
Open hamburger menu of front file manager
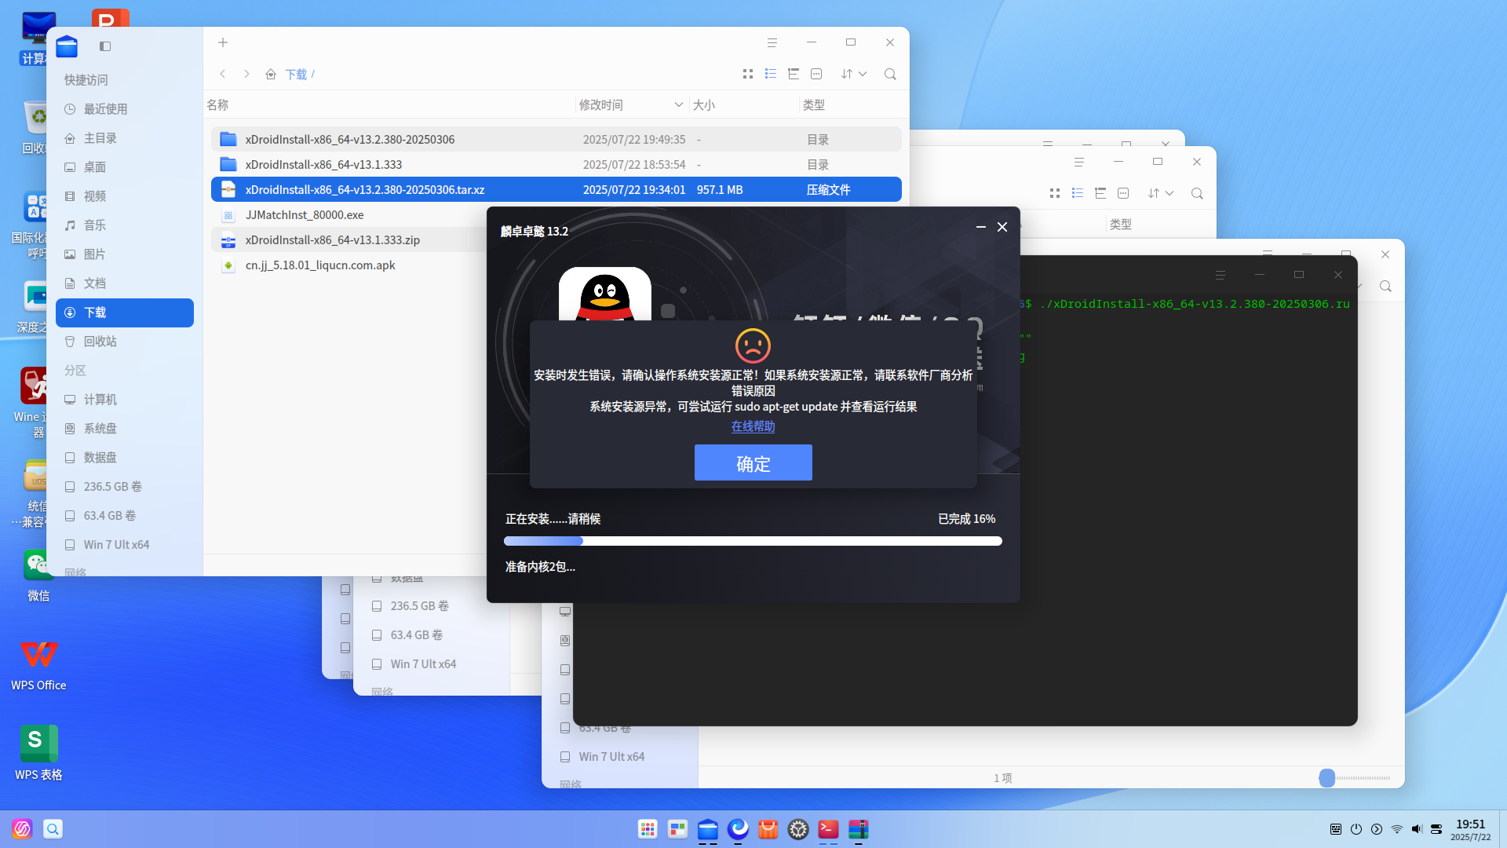[772, 42]
